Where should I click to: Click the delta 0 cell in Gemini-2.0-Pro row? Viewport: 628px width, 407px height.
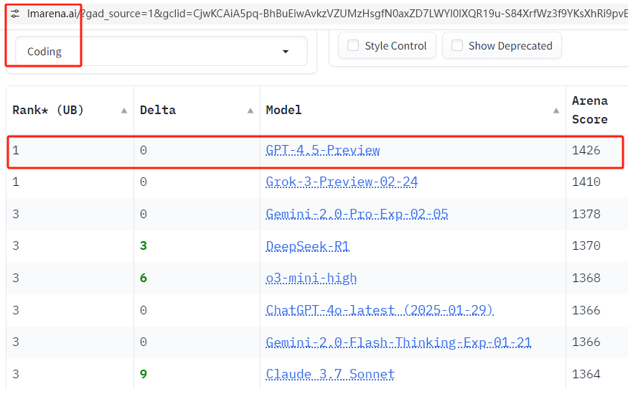tap(197, 214)
